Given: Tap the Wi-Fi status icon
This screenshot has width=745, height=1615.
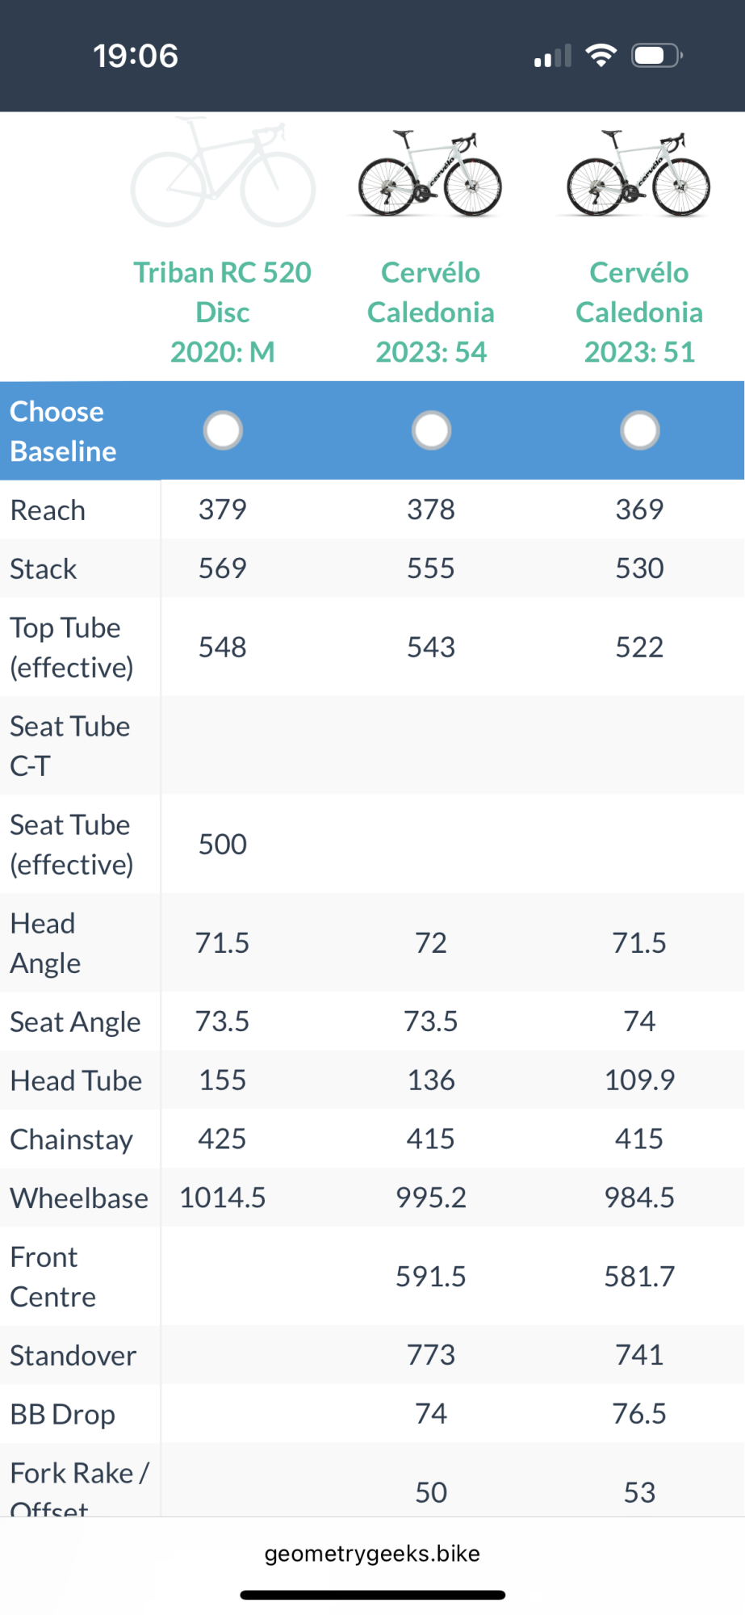Looking at the screenshot, I should click(x=601, y=56).
